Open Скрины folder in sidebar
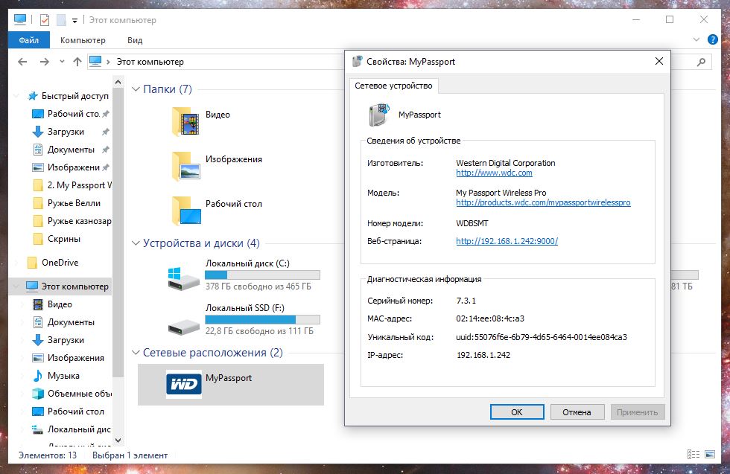 [x=57, y=239]
